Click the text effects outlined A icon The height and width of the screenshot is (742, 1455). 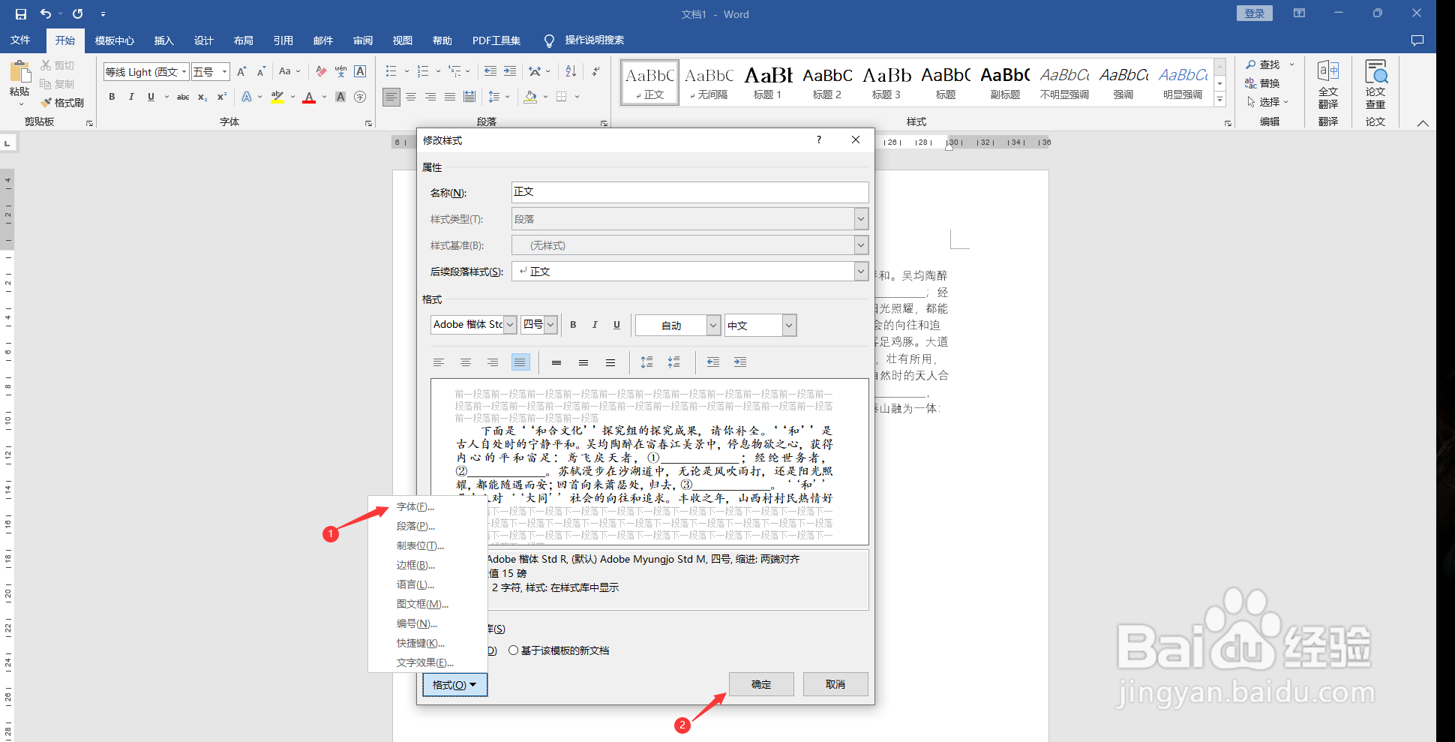[247, 97]
